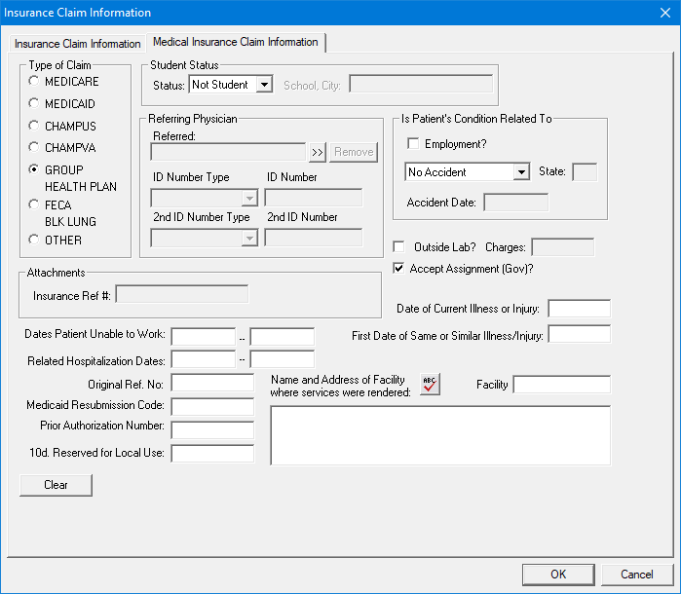Select the MEDICARE claim type

coord(35,81)
